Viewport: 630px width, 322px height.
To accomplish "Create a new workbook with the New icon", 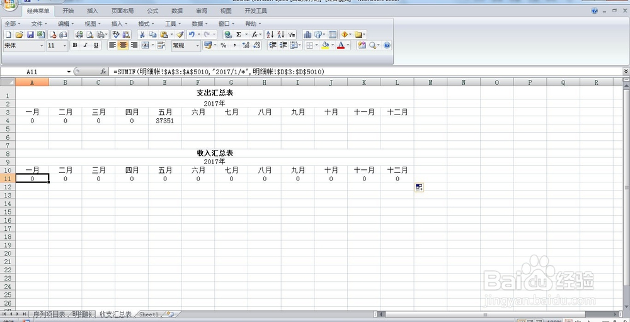I will 8,35.
